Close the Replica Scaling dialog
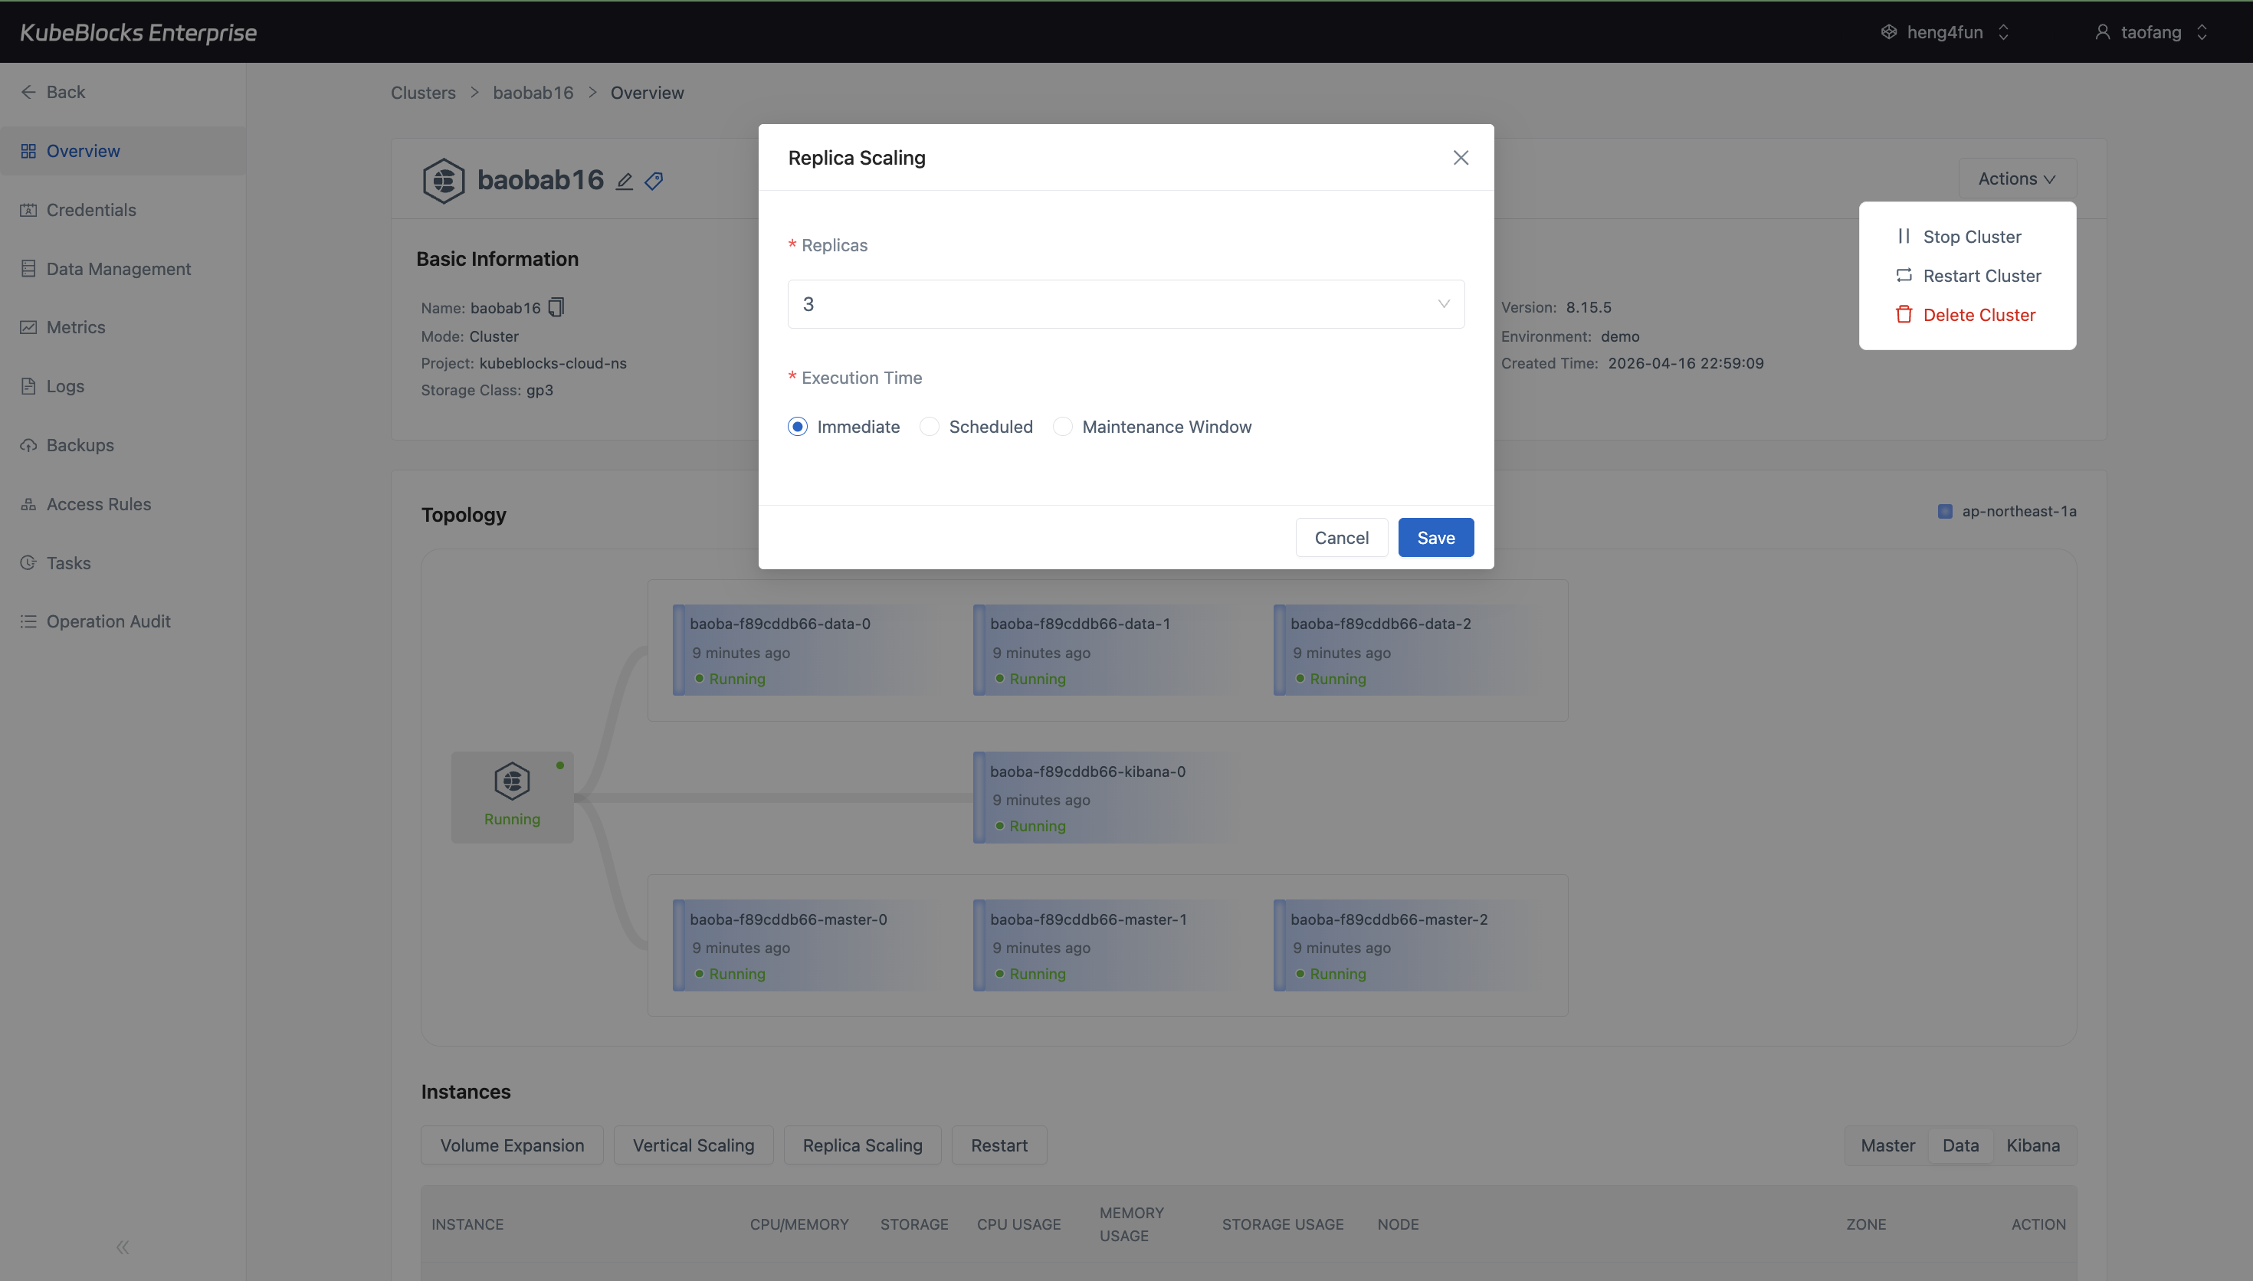Image resolution: width=2253 pixels, height=1281 pixels. coord(1461,158)
